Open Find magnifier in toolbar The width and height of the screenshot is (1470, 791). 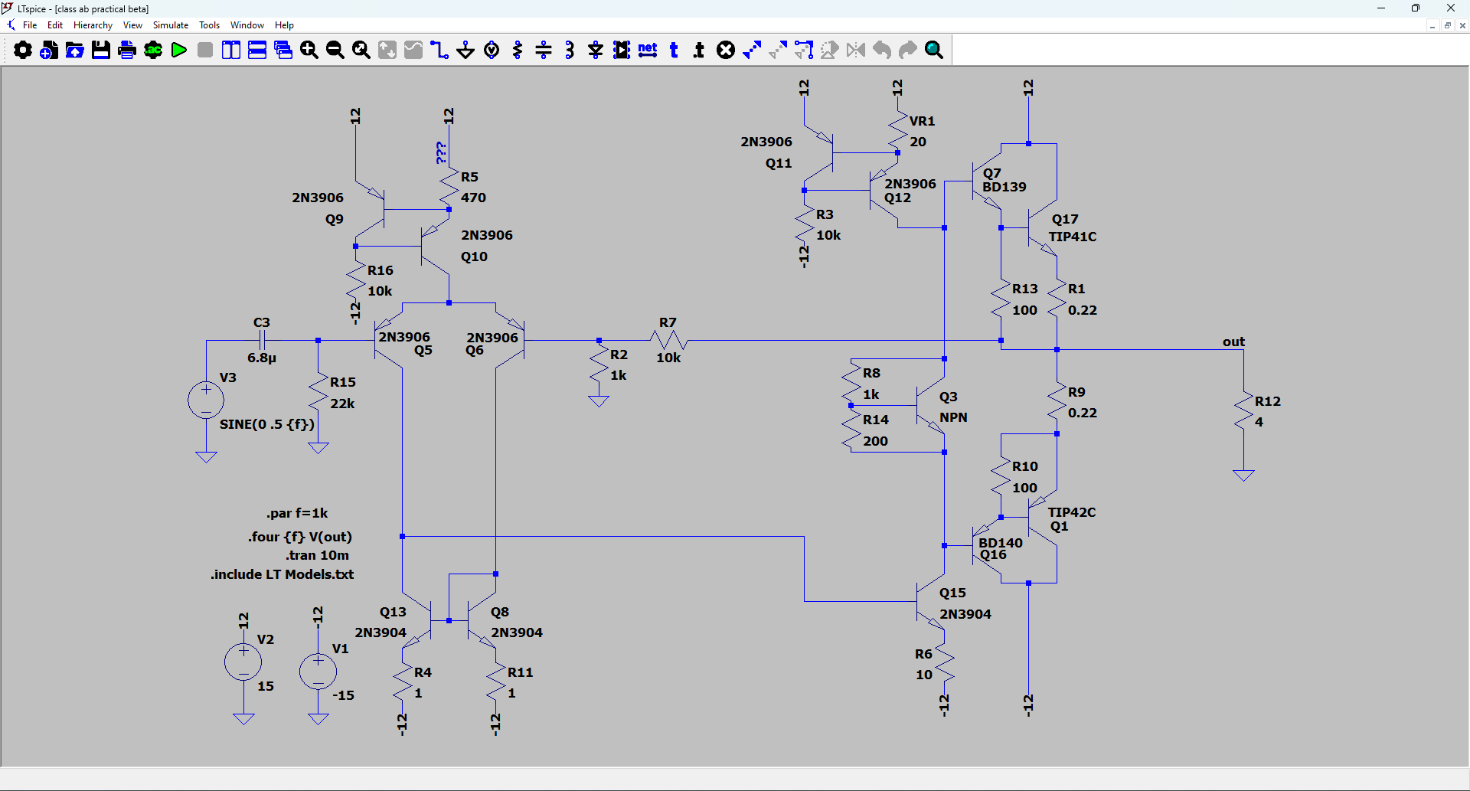click(934, 51)
